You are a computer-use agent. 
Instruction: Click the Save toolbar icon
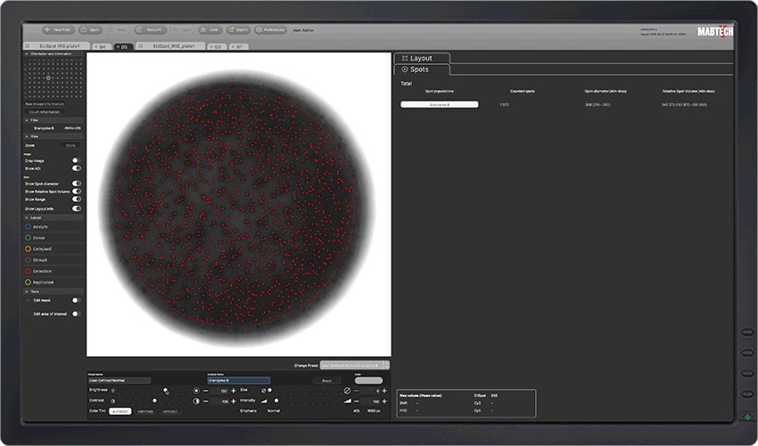[203, 29]
